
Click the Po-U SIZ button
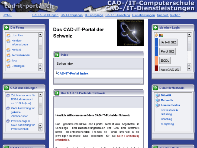pyautogui.click(x=167, y=51)
